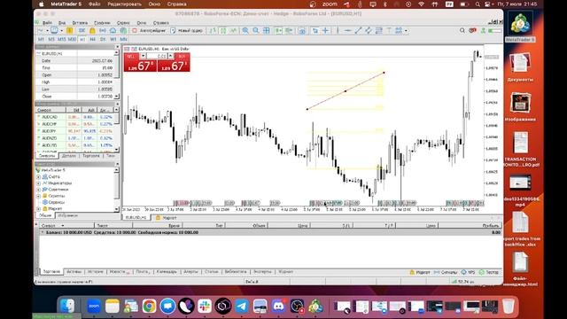
Task: Open the Вид menu
Action: [x=62, y=23]
